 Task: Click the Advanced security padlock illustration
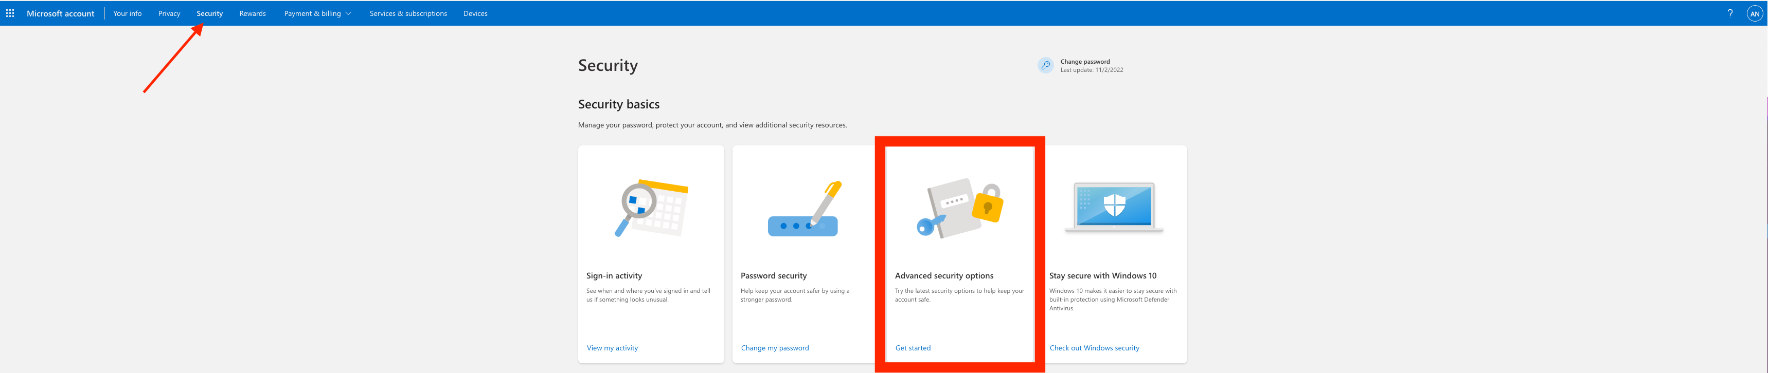(960, 208)
